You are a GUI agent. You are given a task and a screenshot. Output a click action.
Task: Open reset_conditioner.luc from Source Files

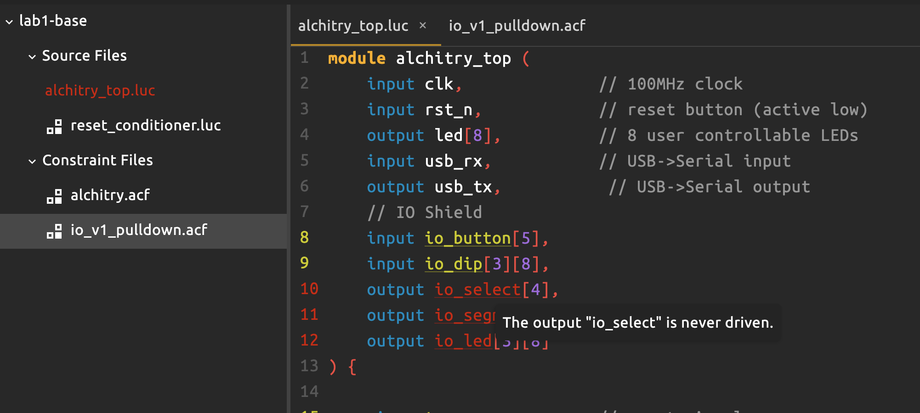click(x=145, y=125)
